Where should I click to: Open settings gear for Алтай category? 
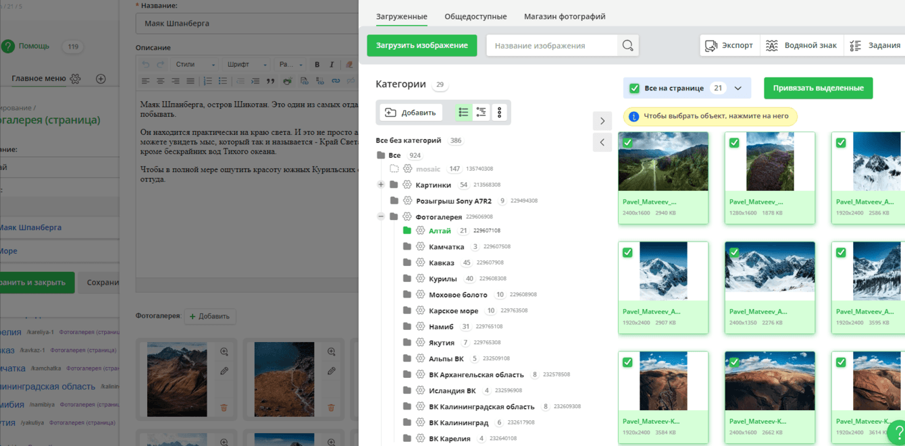[420, 231]
